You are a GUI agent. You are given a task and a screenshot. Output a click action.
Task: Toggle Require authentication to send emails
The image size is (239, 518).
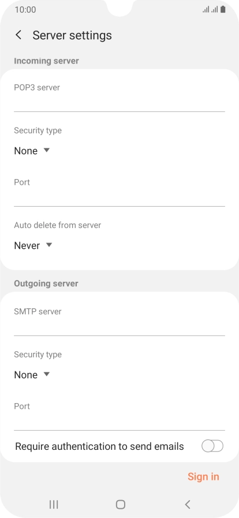(212, 446)
